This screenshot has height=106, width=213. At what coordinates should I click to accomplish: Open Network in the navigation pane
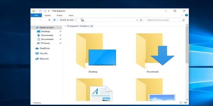[44, 59]
